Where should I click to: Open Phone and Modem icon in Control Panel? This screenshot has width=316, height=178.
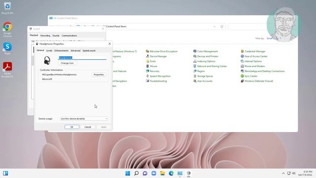[242, 66]
